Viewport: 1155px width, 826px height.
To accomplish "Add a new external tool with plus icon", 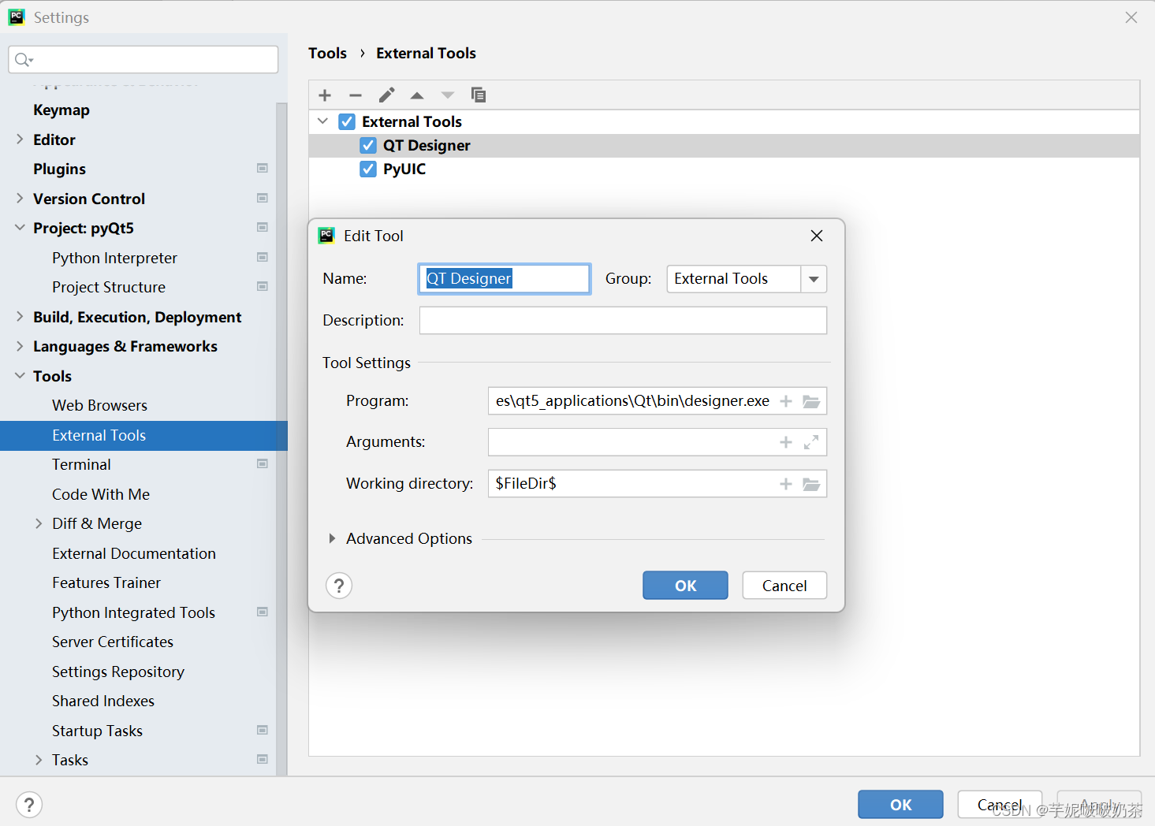I will pos(325,95).
